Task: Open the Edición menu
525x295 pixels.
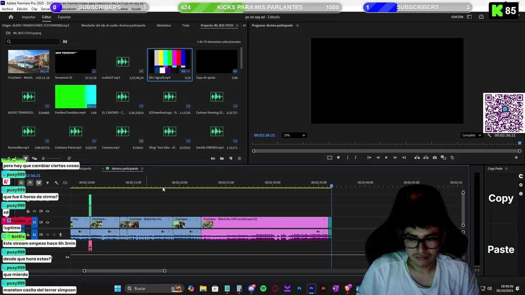Action: tap(22, 9)
